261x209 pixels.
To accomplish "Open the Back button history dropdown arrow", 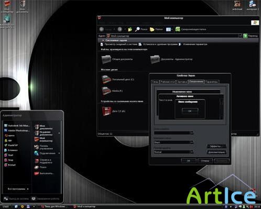I will pos(114,29).
